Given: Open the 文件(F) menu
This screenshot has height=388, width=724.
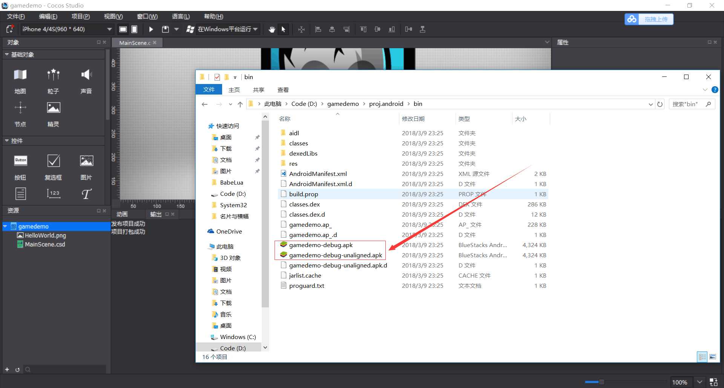Looking at the screenshot, I should tap(16, 16).
